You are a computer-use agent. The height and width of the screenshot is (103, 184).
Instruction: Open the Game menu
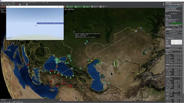tap(8, 3)
